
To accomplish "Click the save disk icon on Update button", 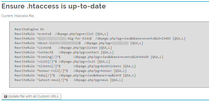I will 6,96.
